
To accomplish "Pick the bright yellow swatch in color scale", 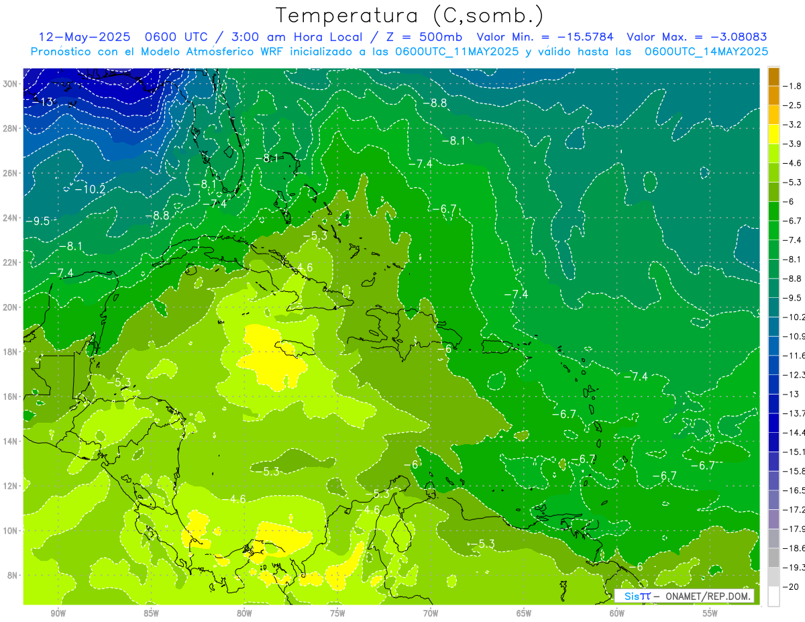I will pyautogui.click(x=773, y=134).
